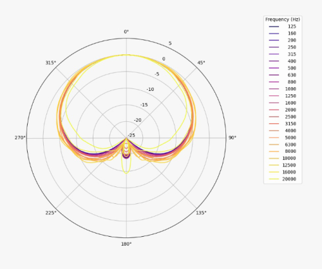Select the 2500 Hz legend entry

pyautogui.click(x=283, y=117)
